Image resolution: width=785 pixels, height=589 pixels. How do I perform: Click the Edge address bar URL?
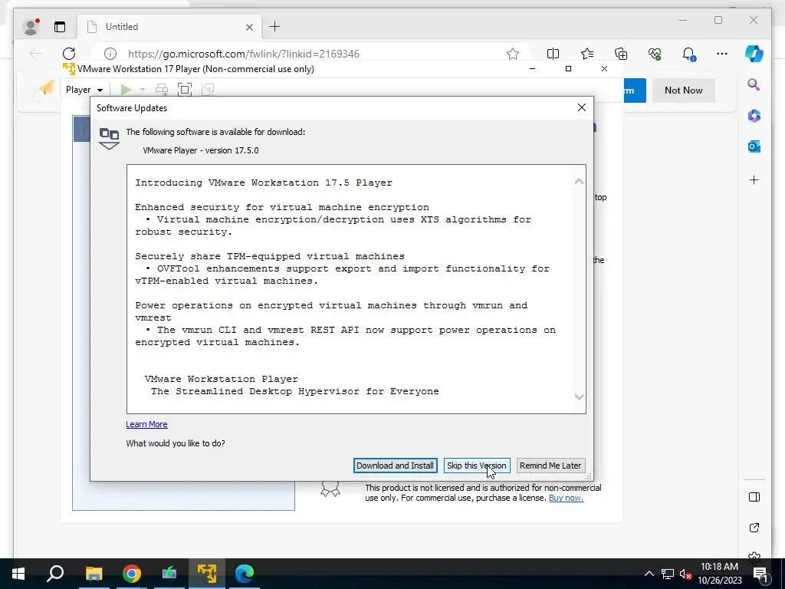(x=244, y=54)
